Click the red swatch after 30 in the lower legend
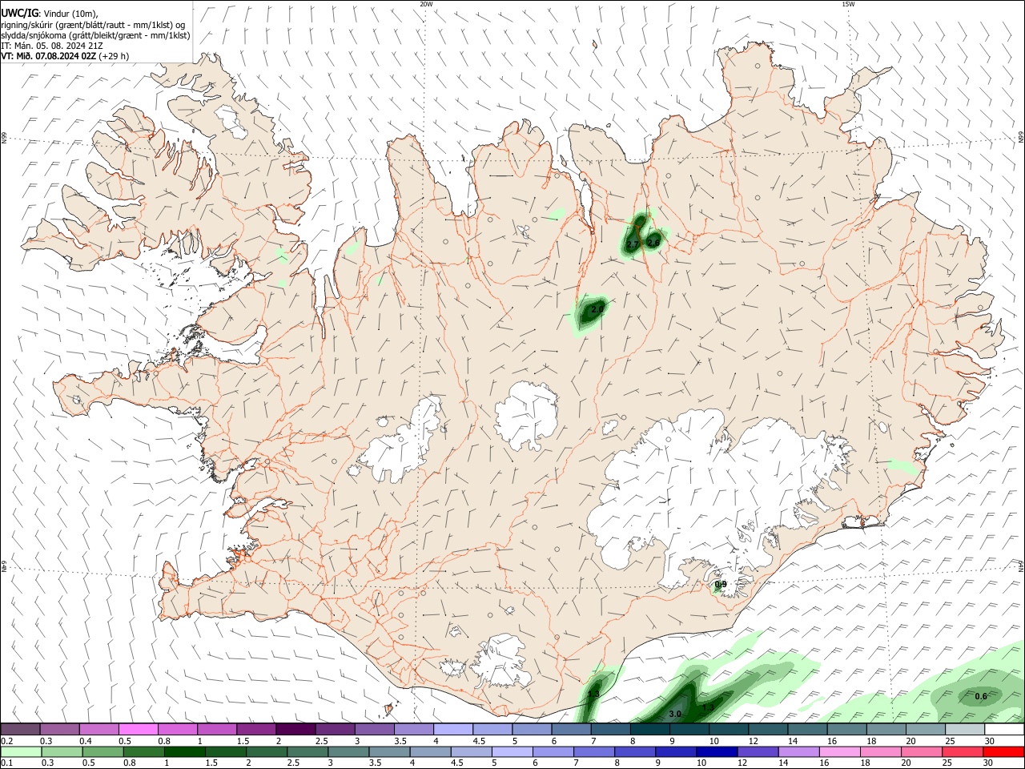This screenshot has width=1025, height=769. (1003, 751)
